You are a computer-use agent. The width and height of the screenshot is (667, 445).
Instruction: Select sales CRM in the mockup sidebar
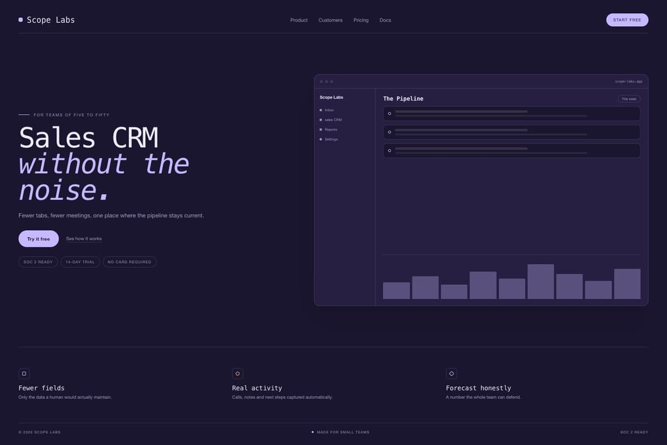point(331,120)
